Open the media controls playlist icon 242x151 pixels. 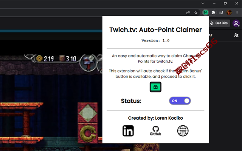[221, 12]
